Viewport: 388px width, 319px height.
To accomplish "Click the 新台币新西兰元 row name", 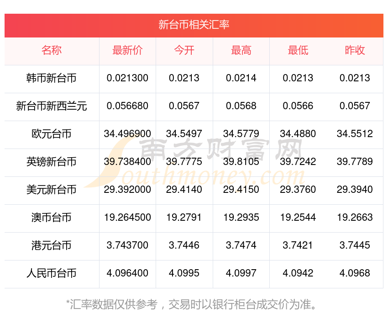I will [52, 106].
